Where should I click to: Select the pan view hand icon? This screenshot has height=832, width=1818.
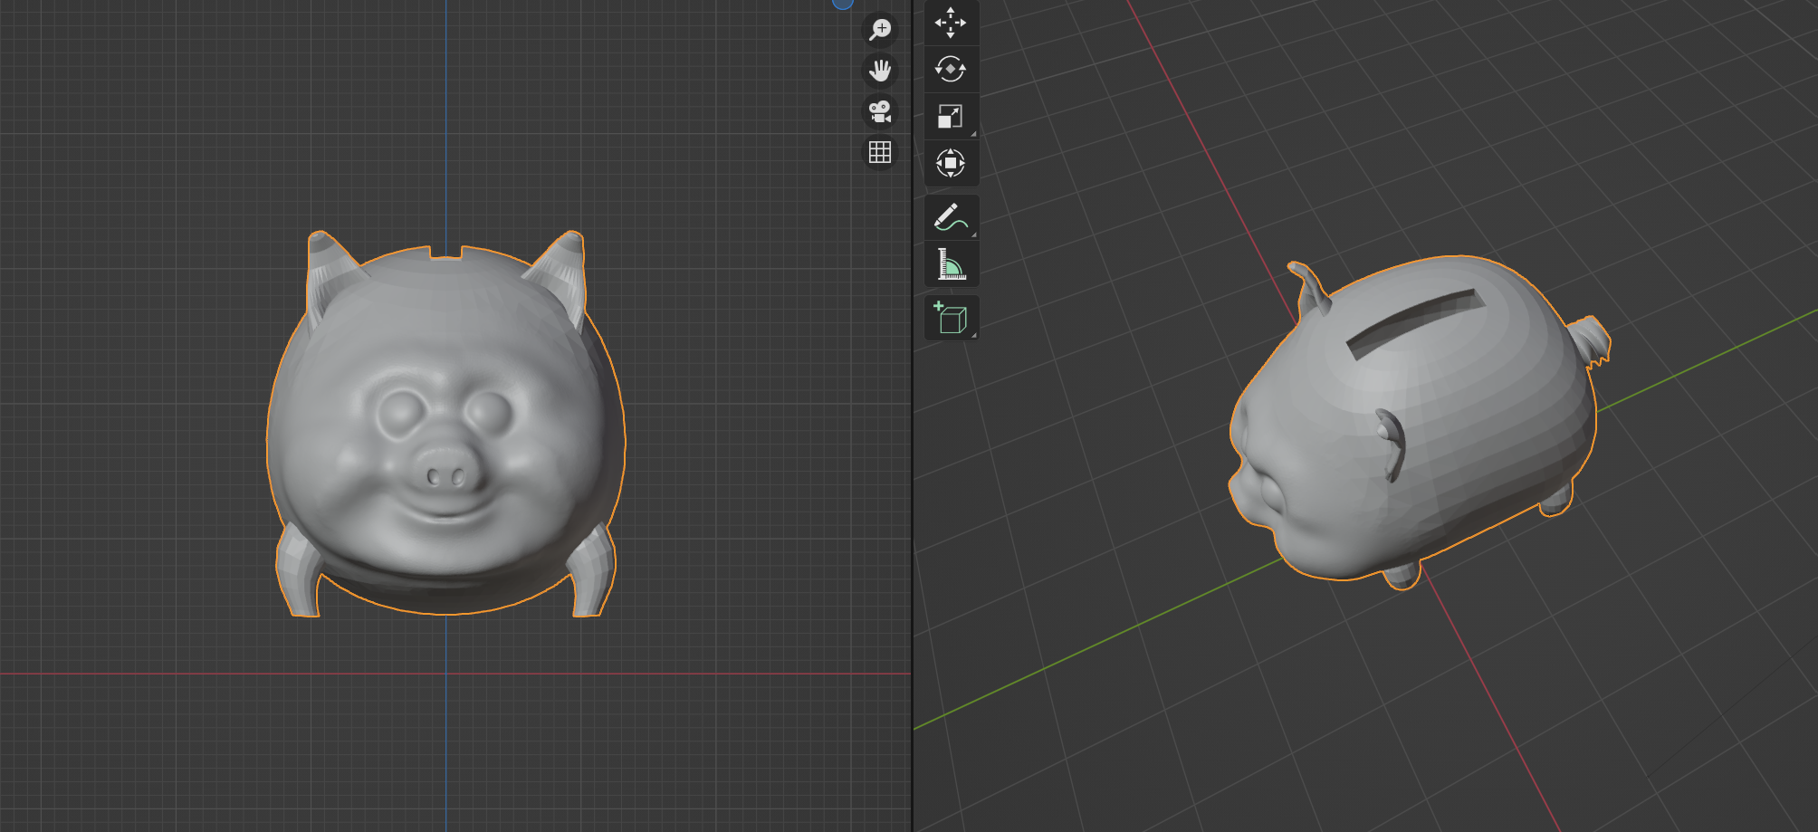880,71
